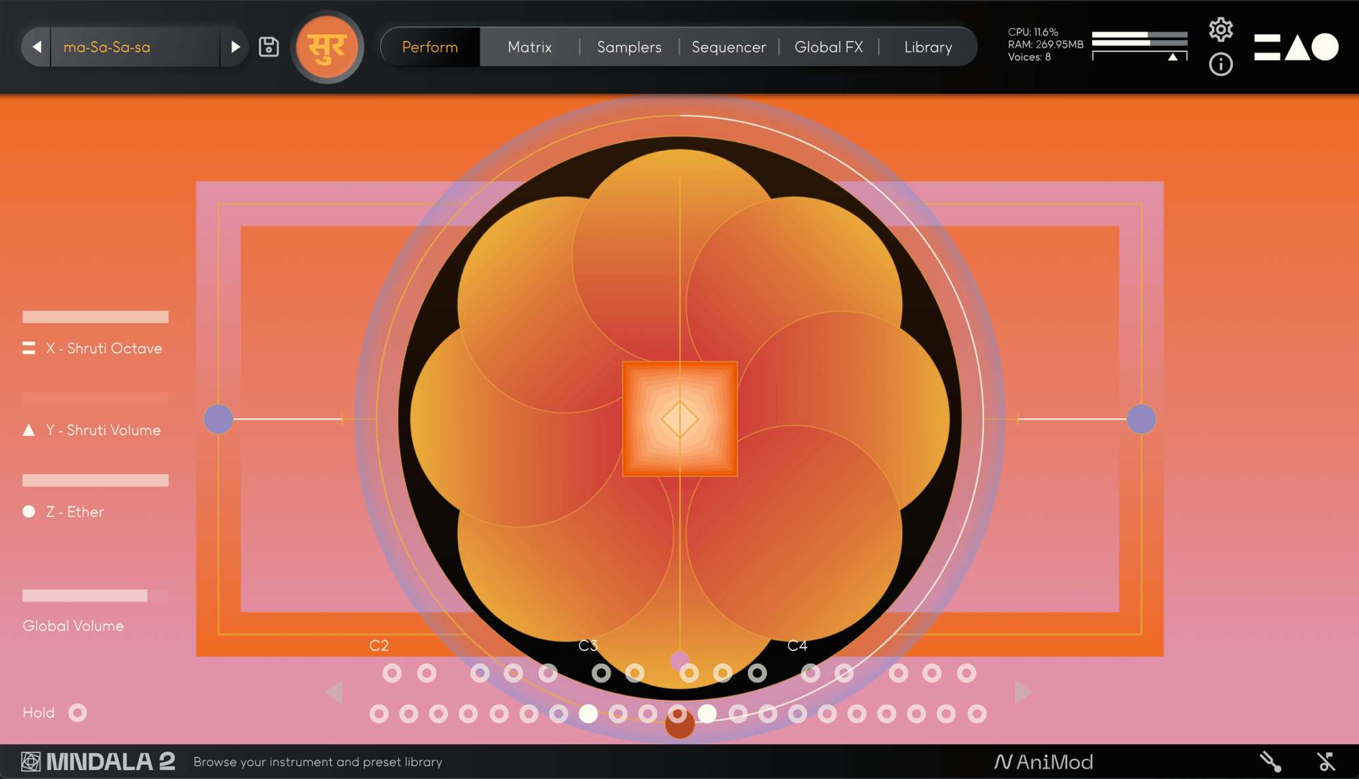Image resolution: width=1359 pixels, height=779 pixels.
Task: Shift the keyboard right with the arrow
Action: coord(1022,692)
